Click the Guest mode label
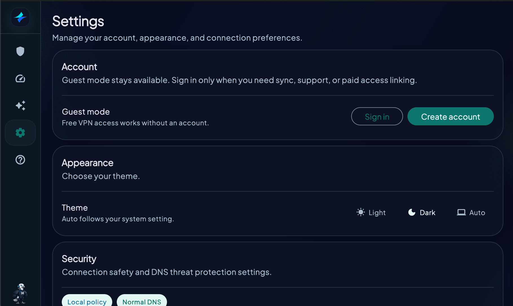Image resolution: width=513 pixels, height=306 pixels. click(86, 112)
